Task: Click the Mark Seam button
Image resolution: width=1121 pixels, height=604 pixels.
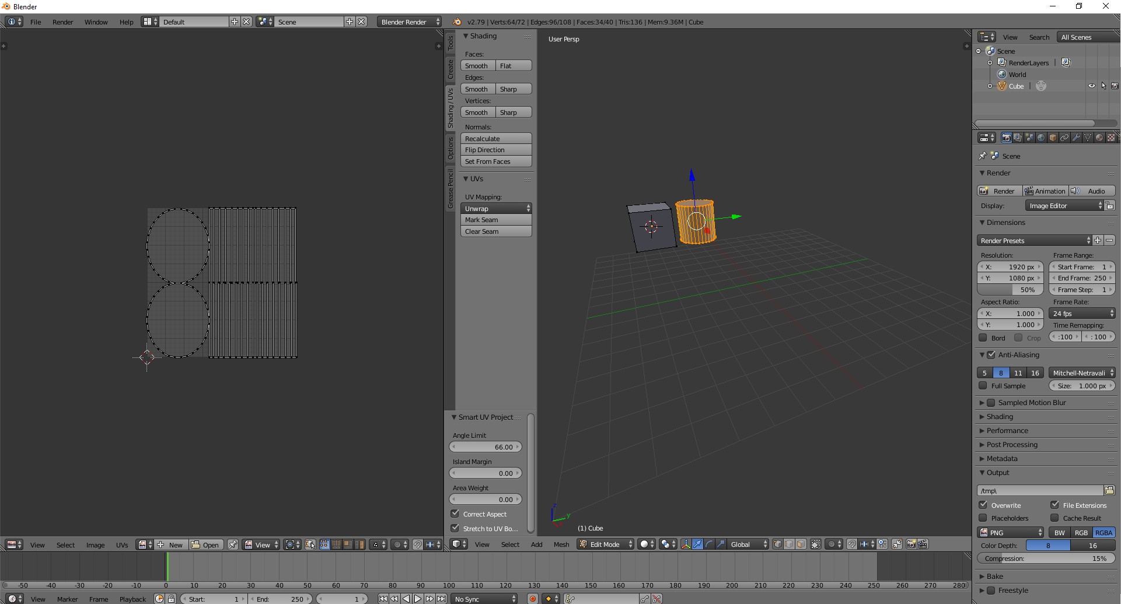Action: [x=496, y=220]
